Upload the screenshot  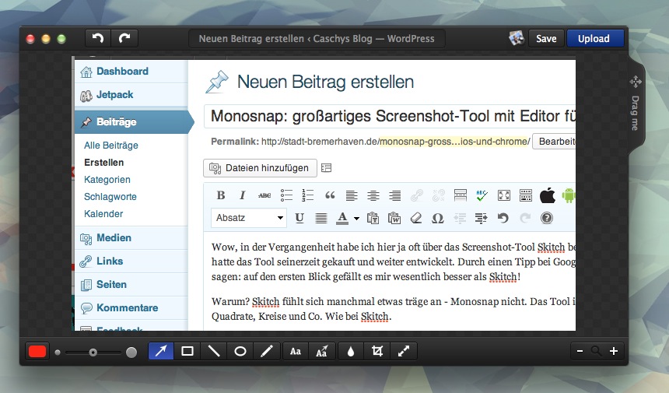[x=594, y=38]
